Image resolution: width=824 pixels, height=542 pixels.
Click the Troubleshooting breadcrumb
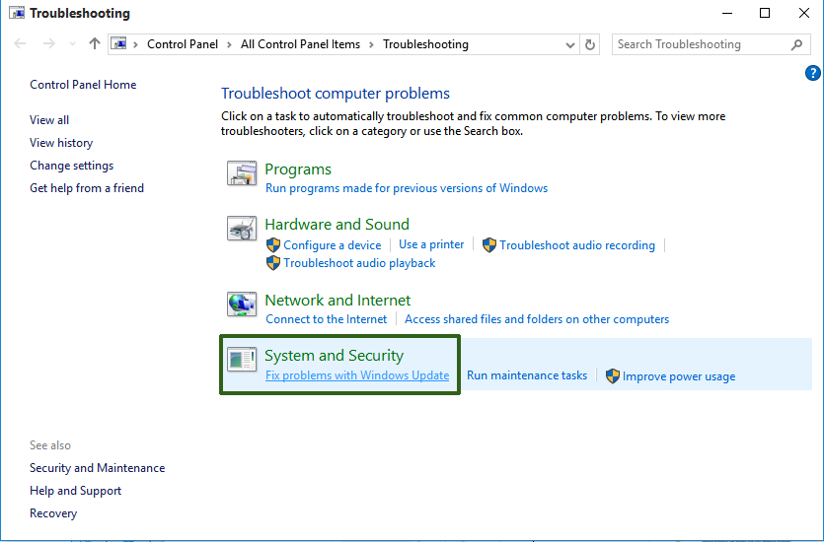[425, 44]
